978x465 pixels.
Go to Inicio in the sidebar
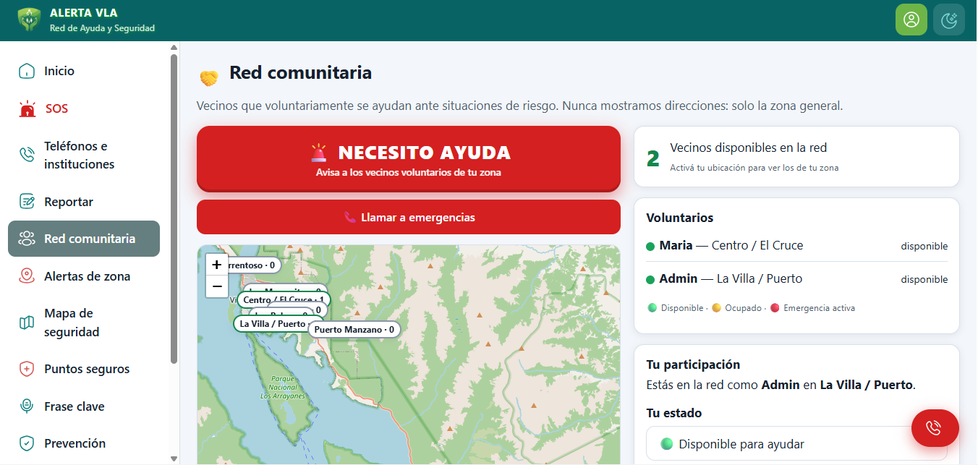click(x=84, y=71)
